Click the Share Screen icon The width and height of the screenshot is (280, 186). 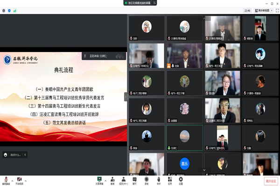(x=99, y=179)
